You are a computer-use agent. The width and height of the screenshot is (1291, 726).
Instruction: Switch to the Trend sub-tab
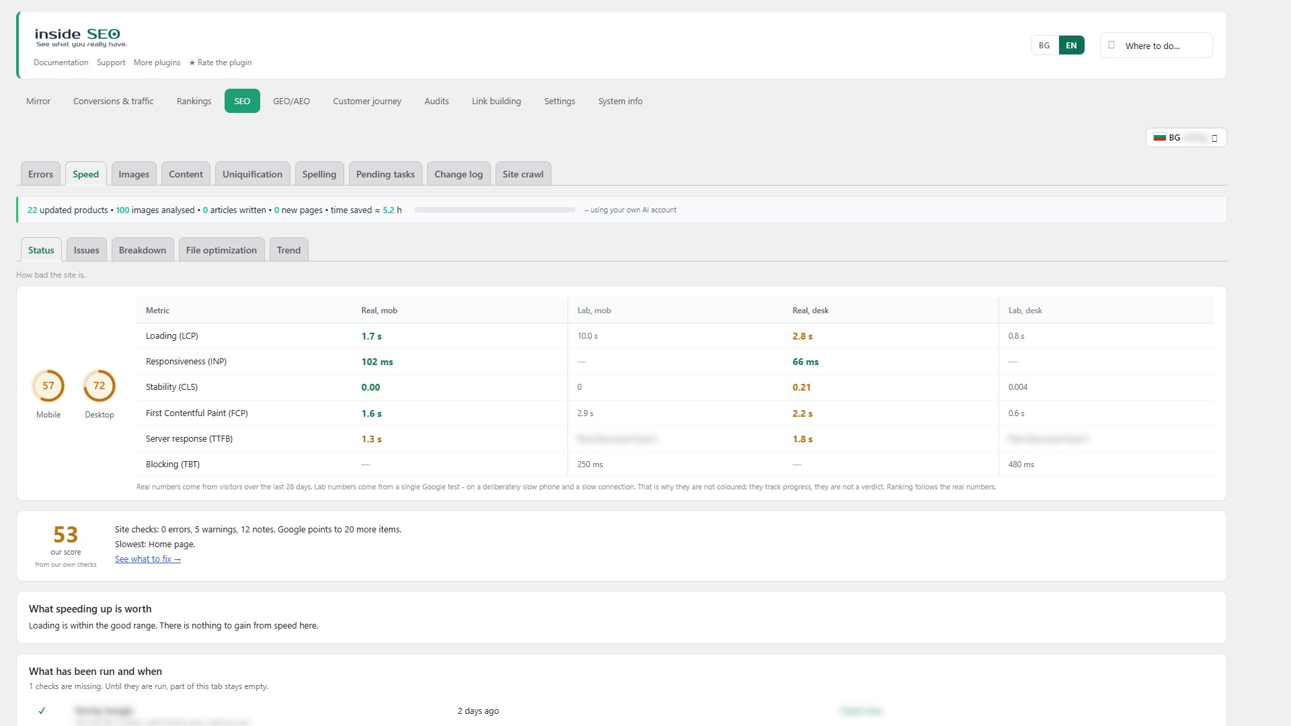click(288, 250)
